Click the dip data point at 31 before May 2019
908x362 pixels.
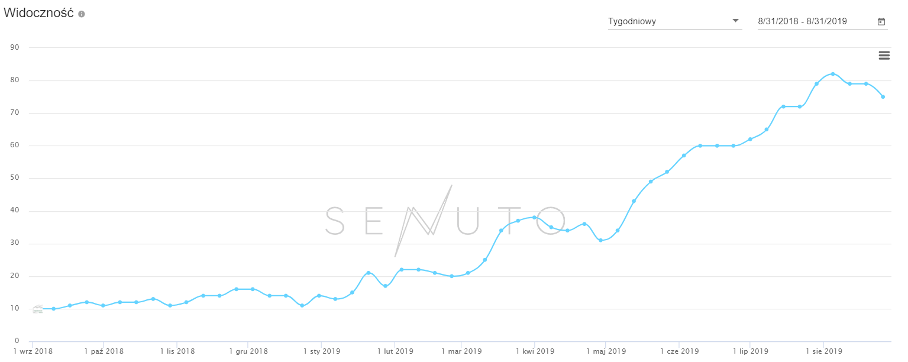(x=600, y=240)
